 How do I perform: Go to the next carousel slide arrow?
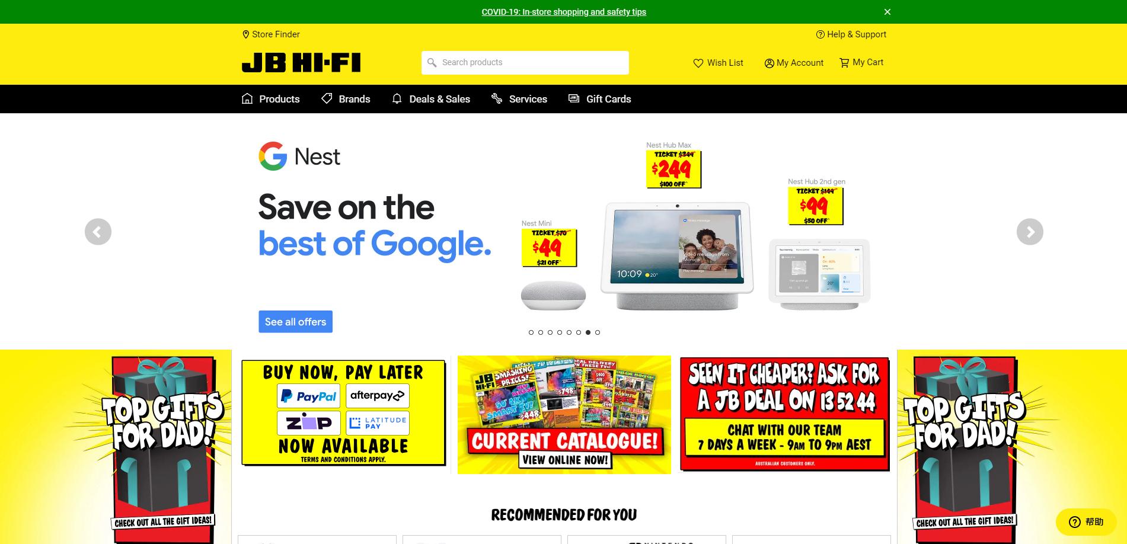pos(1030,232)
